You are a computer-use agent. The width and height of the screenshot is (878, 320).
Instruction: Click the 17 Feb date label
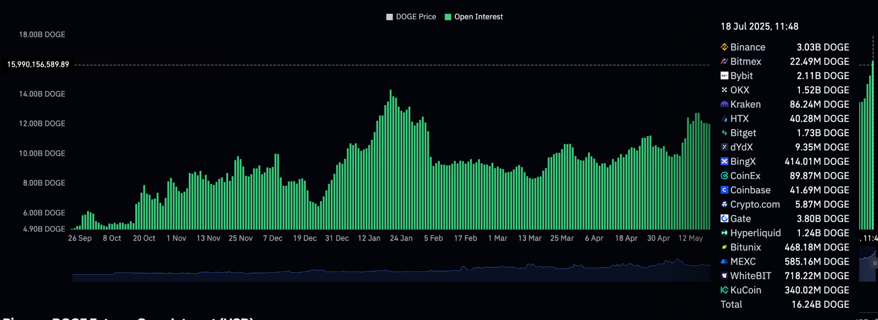[x=466, y=238]
